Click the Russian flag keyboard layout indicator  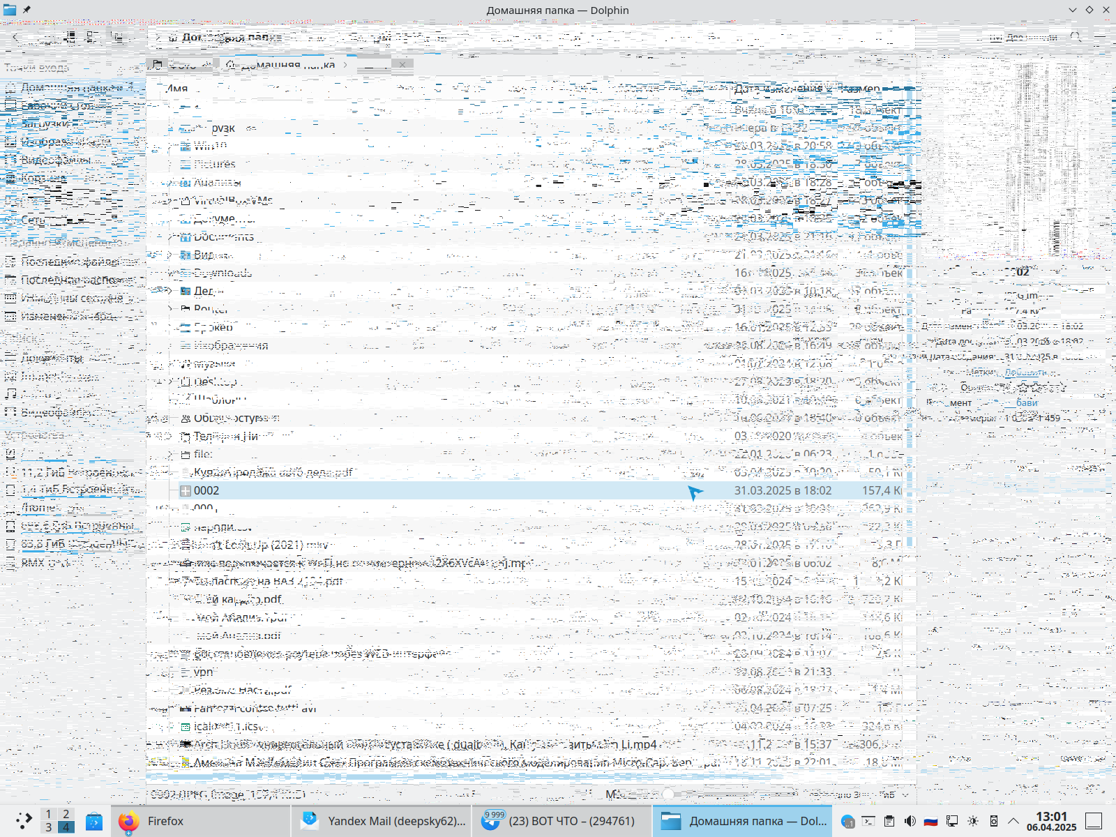[x=930, y=821]
